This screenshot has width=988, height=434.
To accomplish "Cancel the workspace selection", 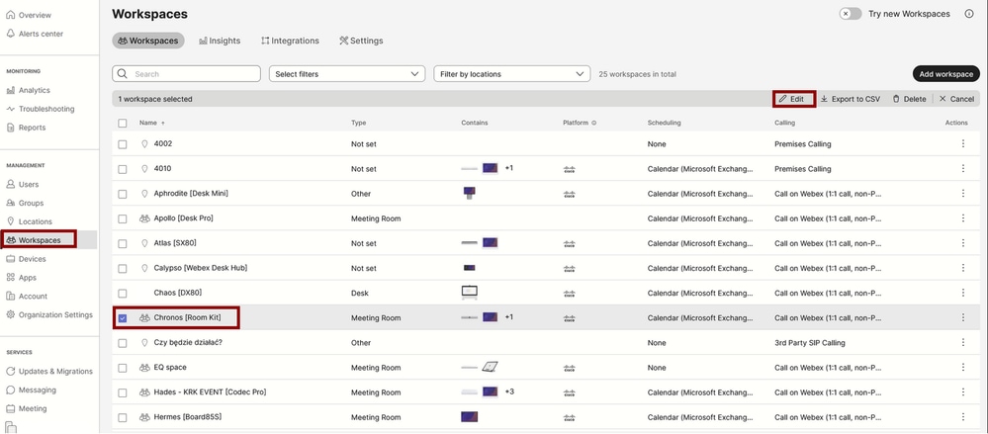I will [x=956, y=99].
